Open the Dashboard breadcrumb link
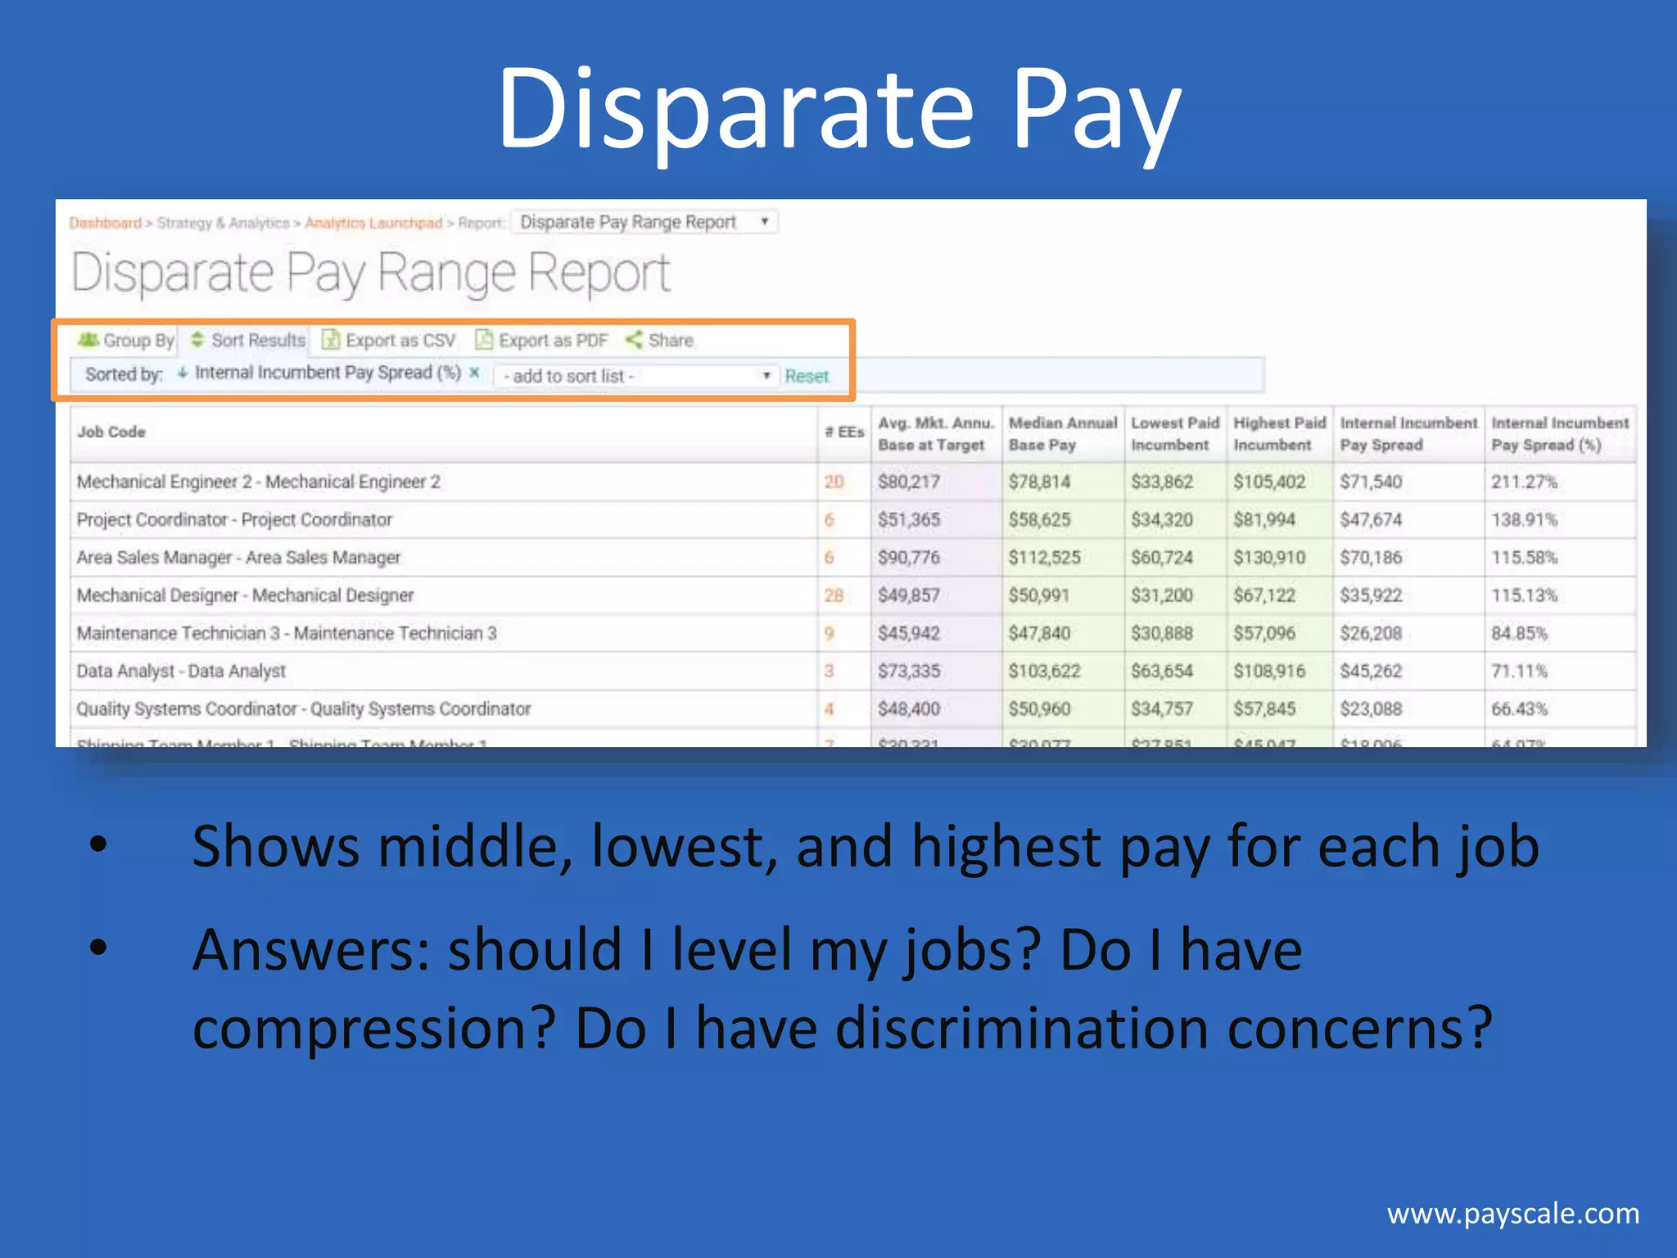This screenshot has height=1258, width=1677. point(106,223)
